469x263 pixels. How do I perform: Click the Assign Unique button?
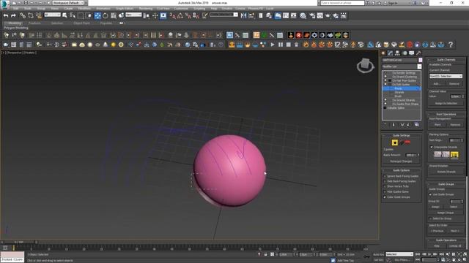coord(446,213)
